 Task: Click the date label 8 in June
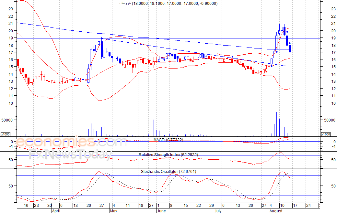tap(171, 206)
